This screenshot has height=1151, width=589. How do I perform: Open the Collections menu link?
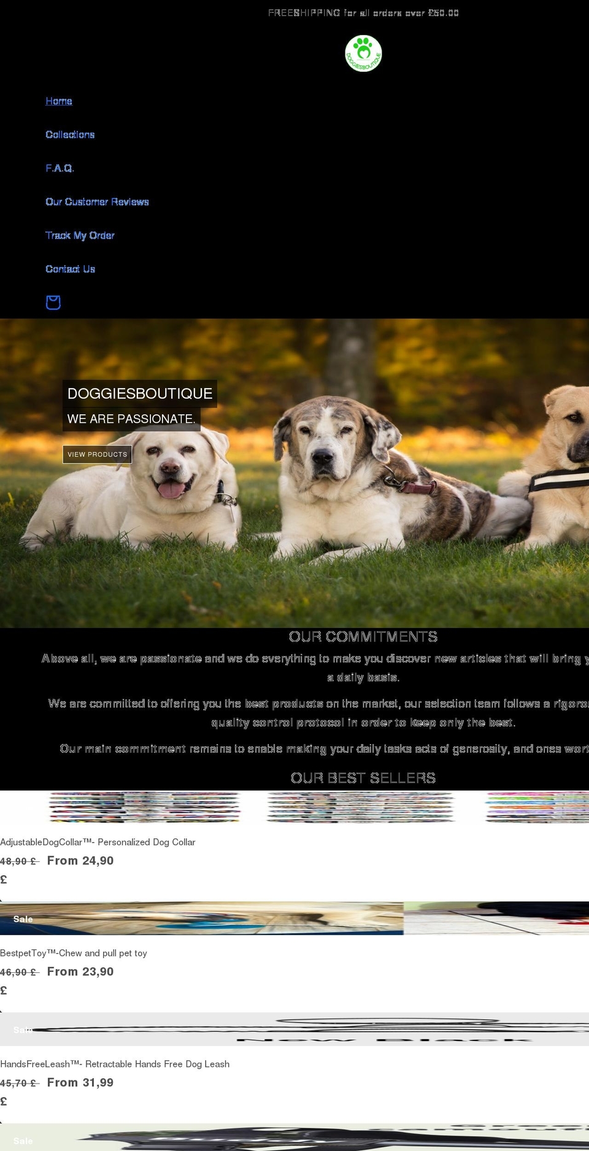tap(70, 134)
